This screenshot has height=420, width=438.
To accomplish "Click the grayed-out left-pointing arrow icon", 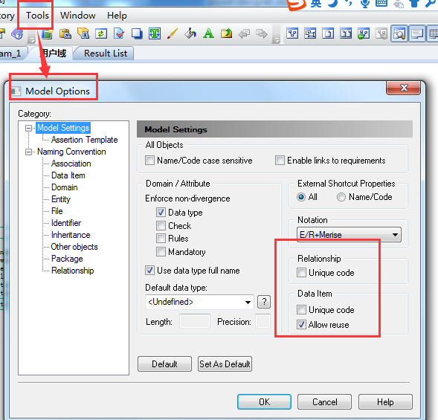I will tap(244, 34).
